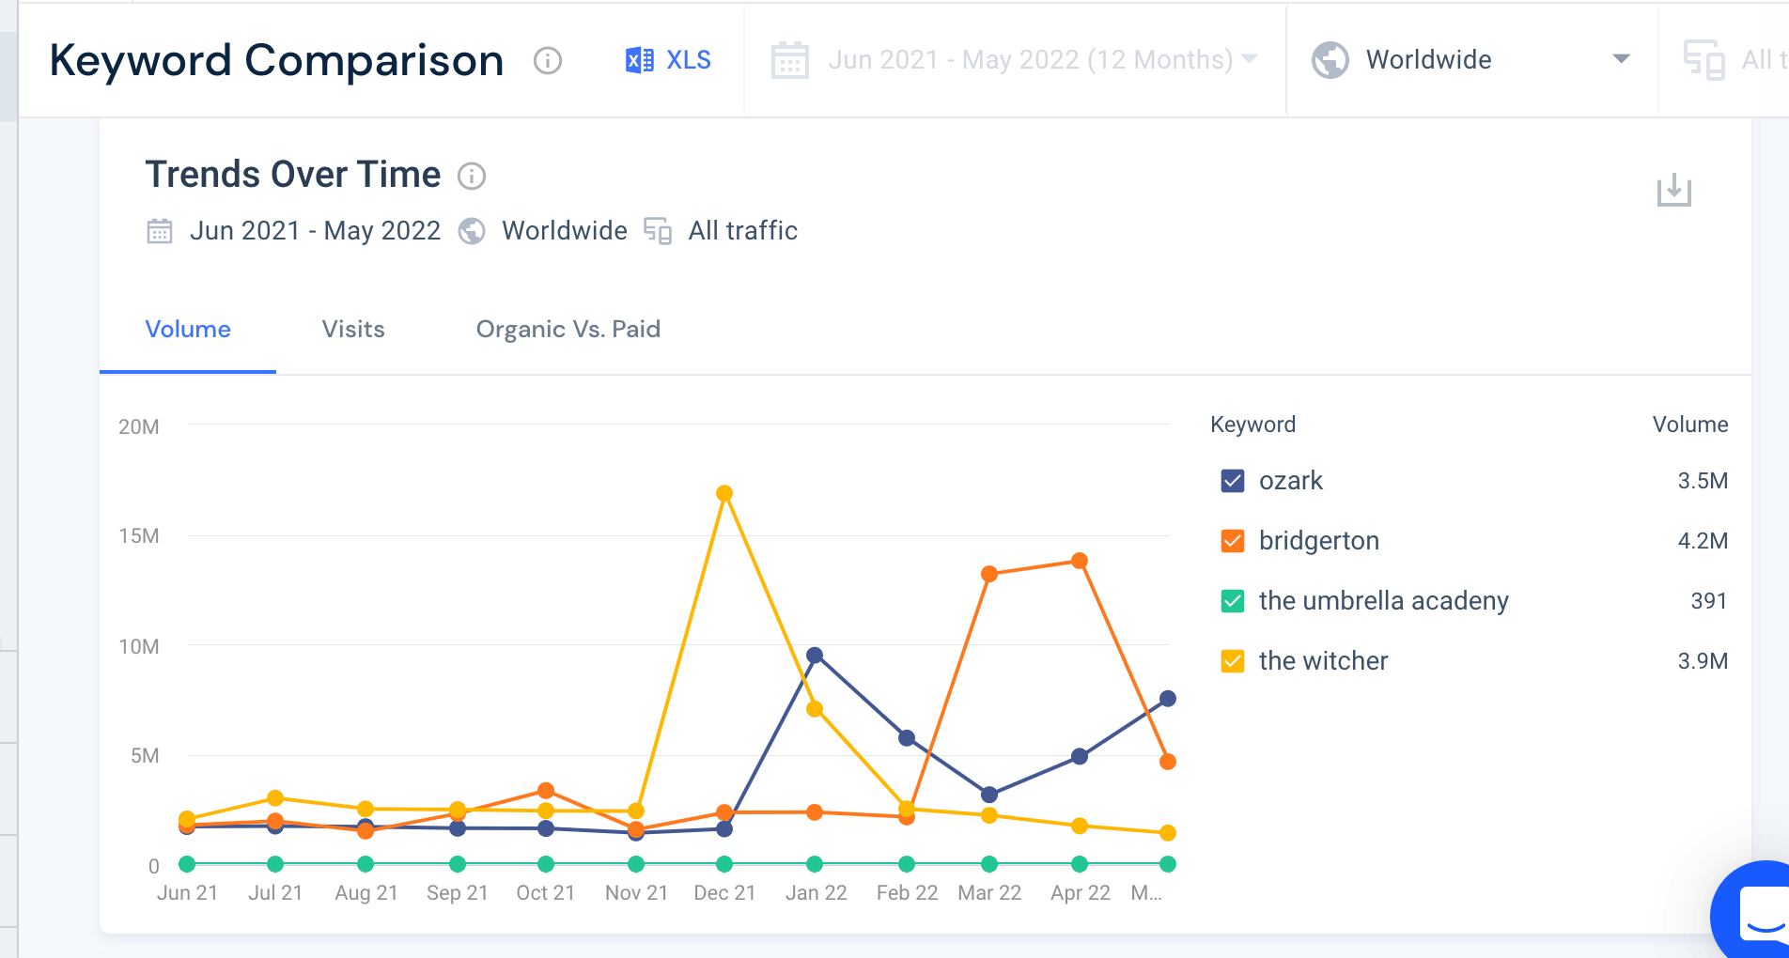Click the chart download icon
Image resolution: width=1789 pixels, height=958 pixels.
click(1674, 190)
